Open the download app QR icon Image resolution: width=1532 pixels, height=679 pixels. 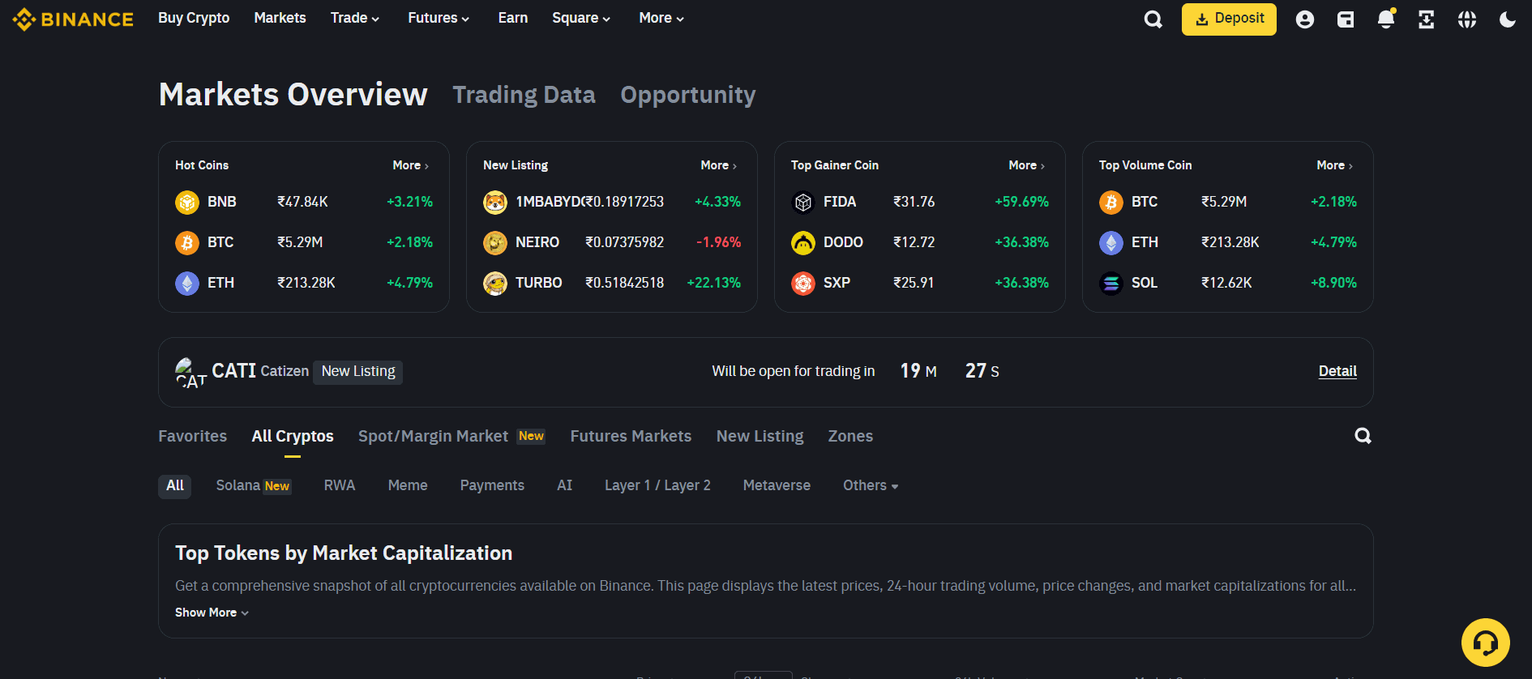[1427, 19]
